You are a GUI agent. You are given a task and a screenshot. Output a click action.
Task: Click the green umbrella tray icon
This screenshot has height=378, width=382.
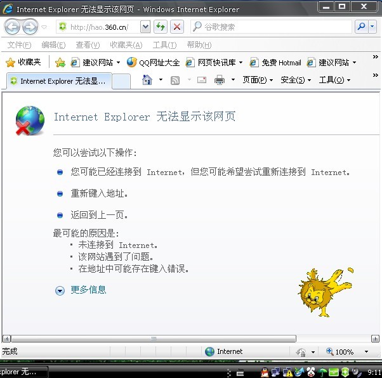[322, 372]
